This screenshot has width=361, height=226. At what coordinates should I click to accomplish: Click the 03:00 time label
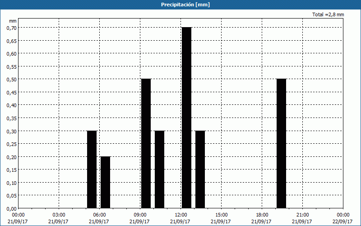(x=59, y=215)
